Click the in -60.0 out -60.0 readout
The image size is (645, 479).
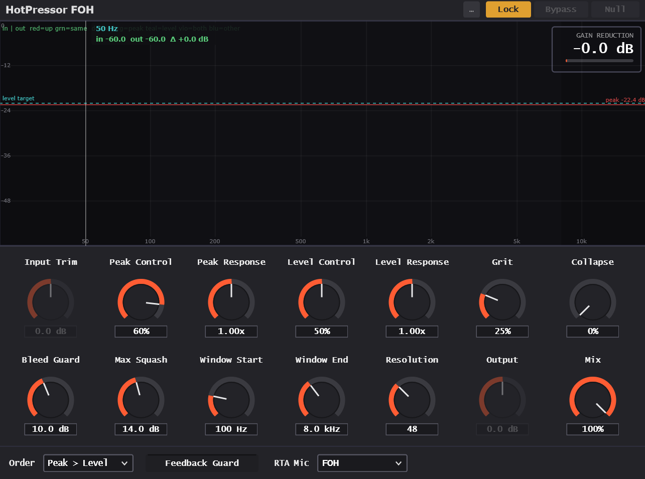(152, 39)
